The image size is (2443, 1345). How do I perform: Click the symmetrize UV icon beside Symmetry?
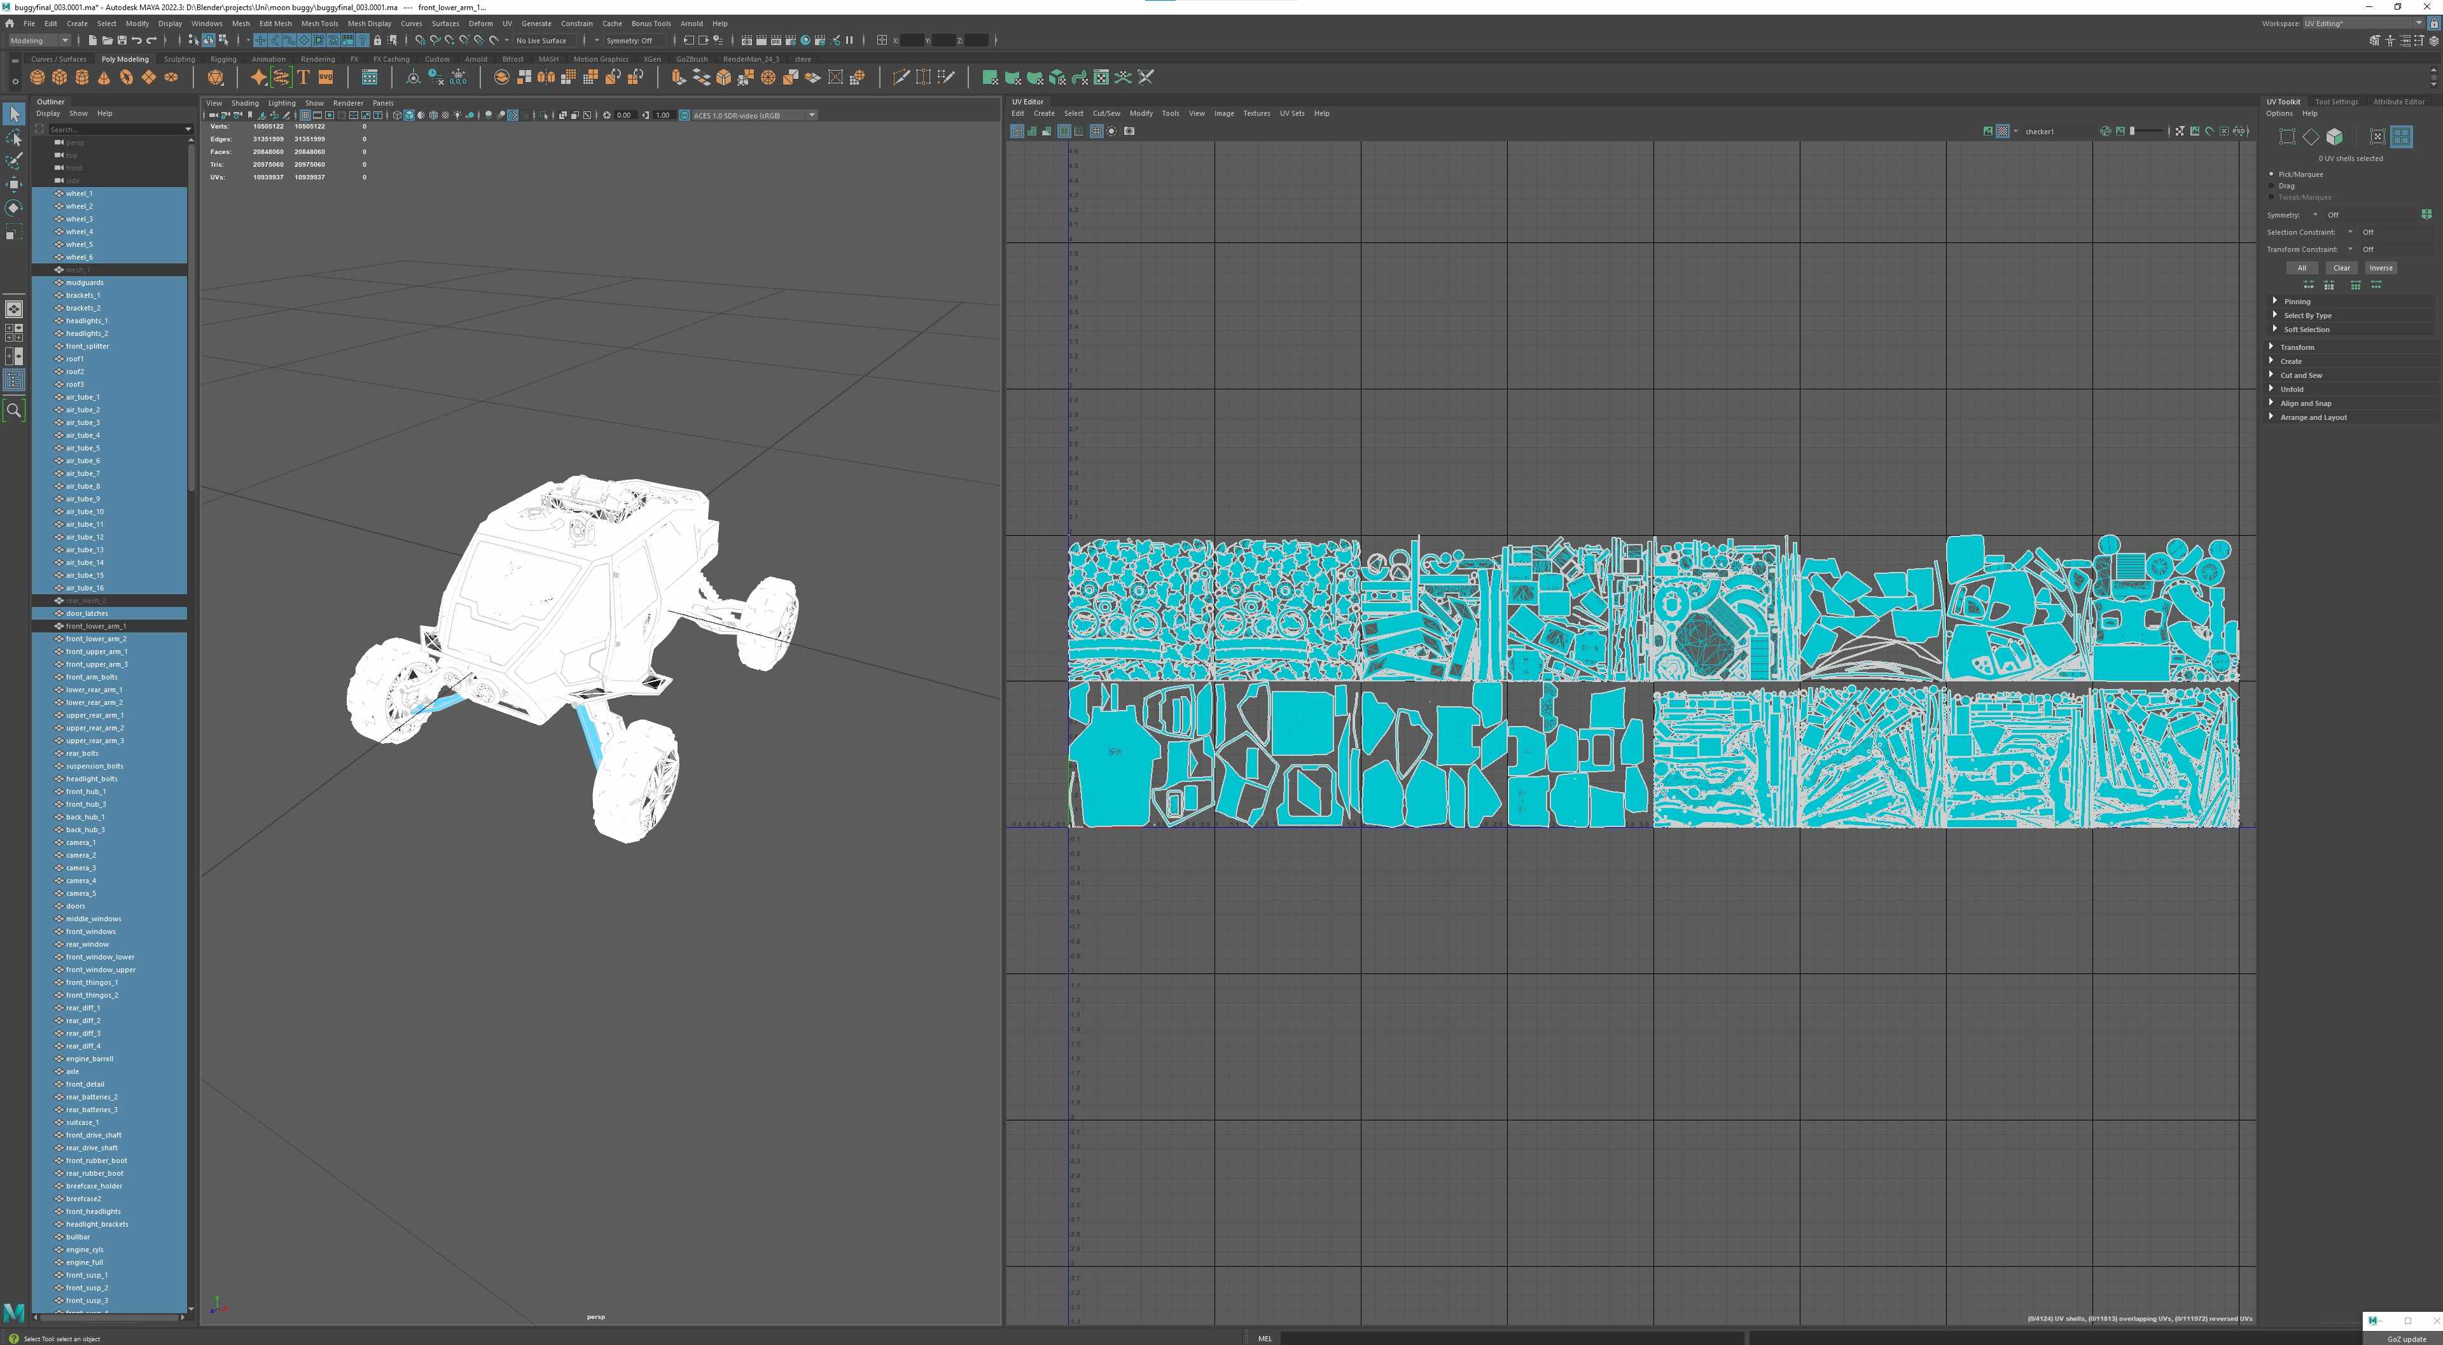2426,214
